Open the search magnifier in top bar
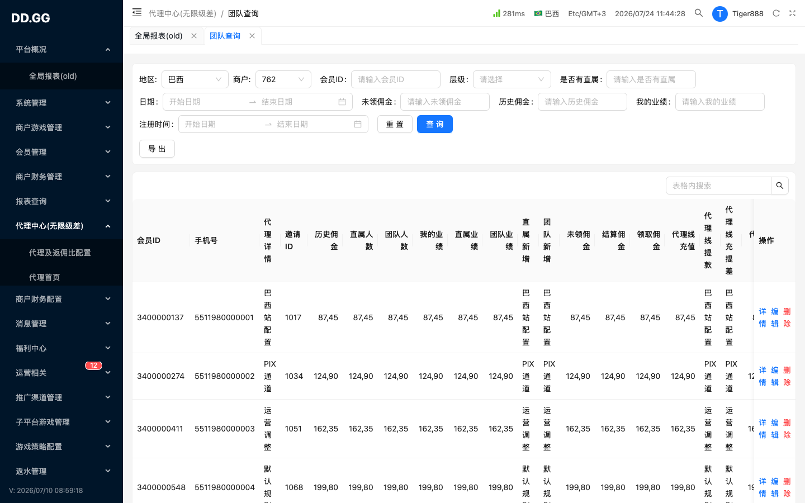The image size is (805, 503). click(699, 13)
